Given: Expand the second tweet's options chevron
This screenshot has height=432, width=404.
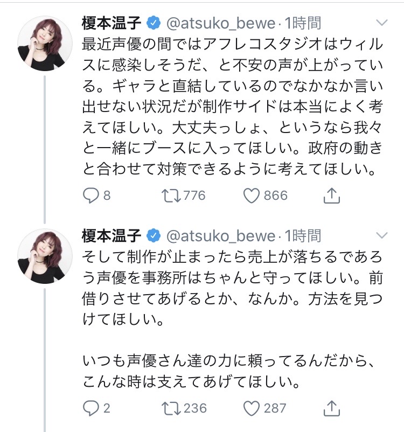Looking at the screenshot, I should pos(381,235).
